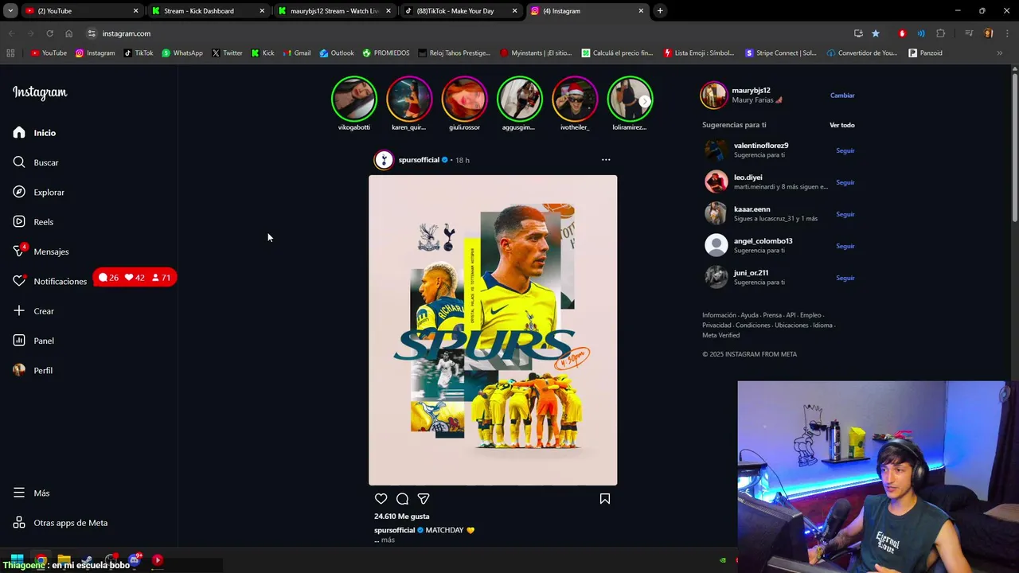
Task: Advance stories with next arrow
Action: pyautogui.click(x=645, y=101)
